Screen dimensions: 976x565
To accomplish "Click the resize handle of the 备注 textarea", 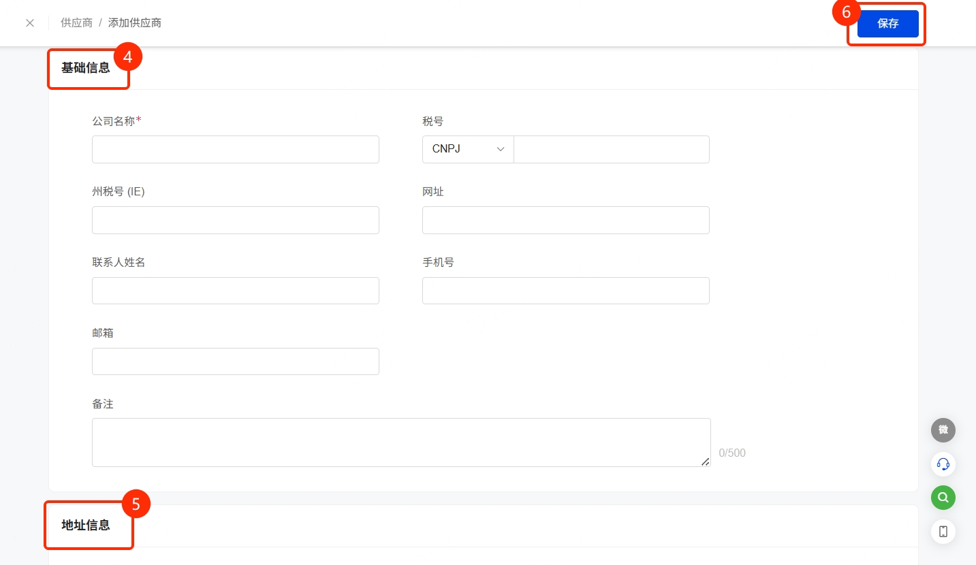I will coord(706,462).
